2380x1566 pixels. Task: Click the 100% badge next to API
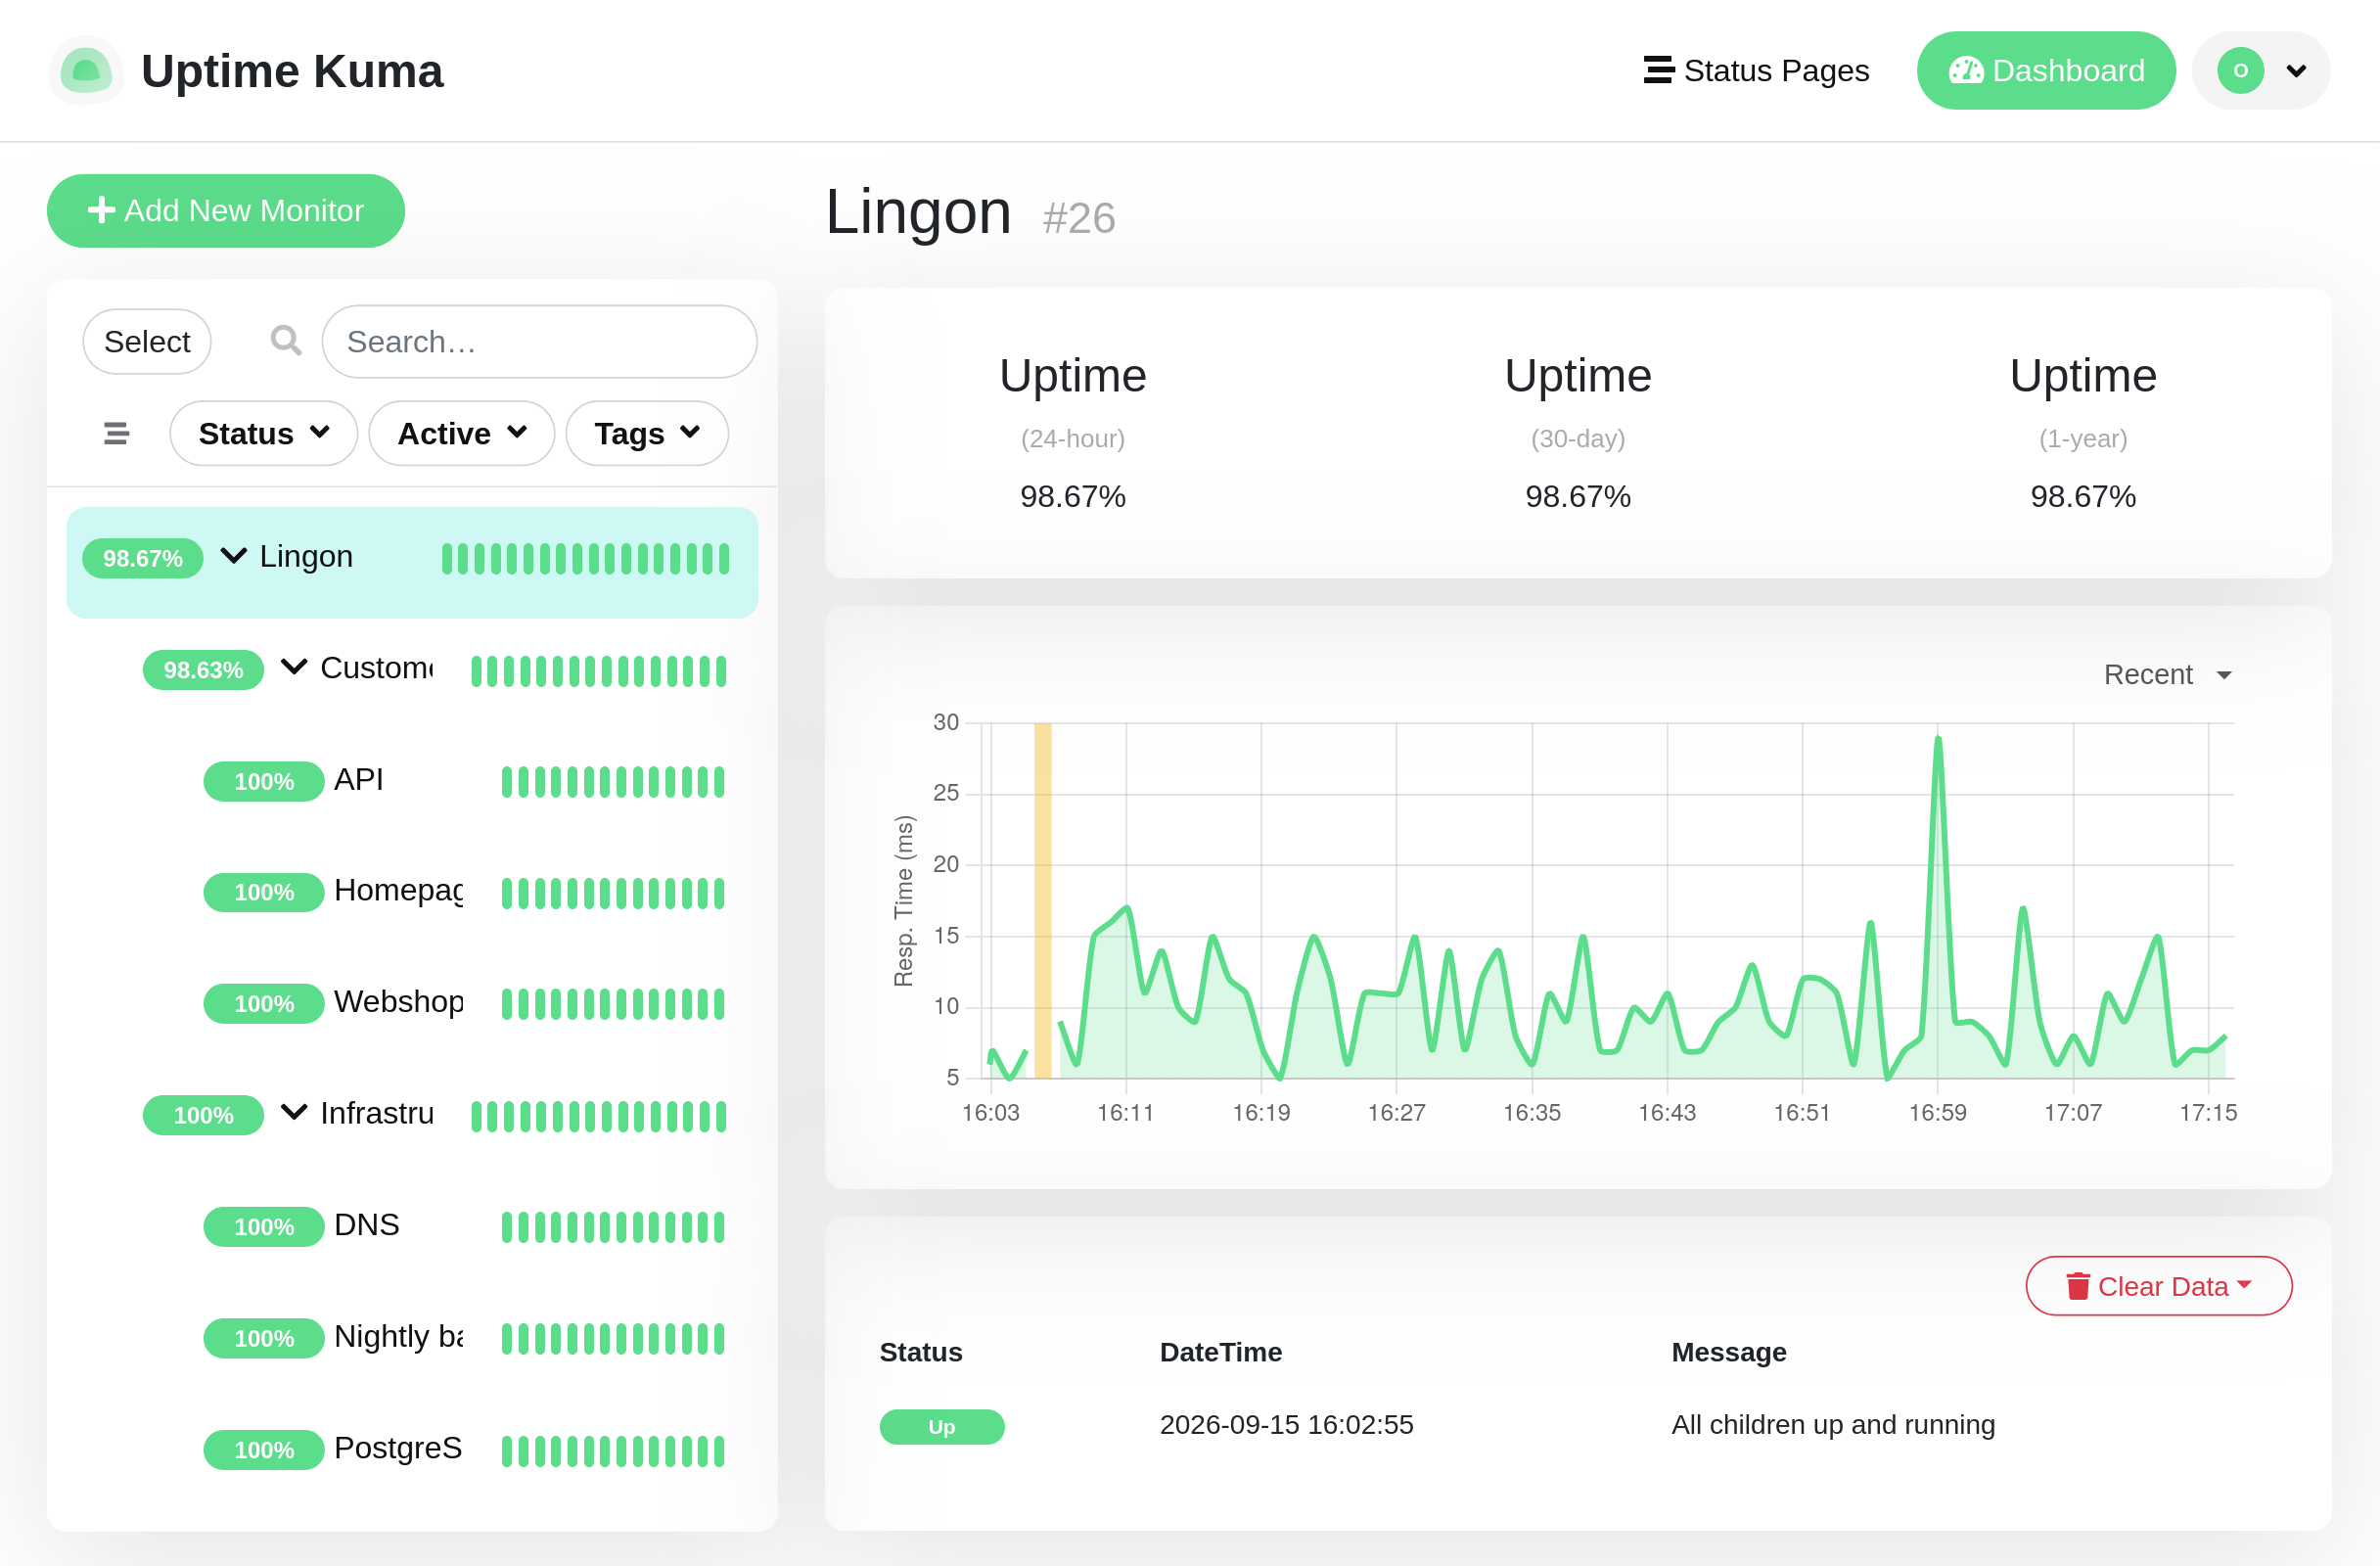click(x=264, y=781)
